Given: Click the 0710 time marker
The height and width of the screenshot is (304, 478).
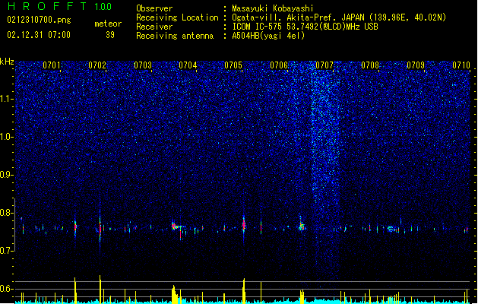Looking at the screenshot, I should [461, 65].
